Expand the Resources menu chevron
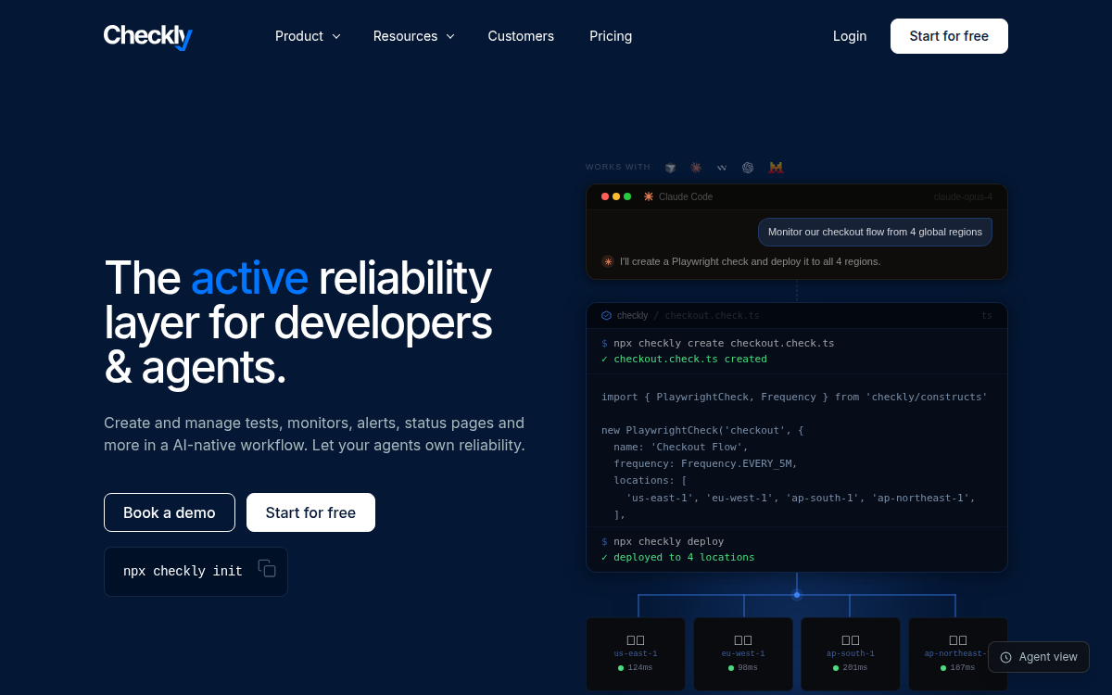This screenshot has height=695, width=1112. (x=450, y=36)
